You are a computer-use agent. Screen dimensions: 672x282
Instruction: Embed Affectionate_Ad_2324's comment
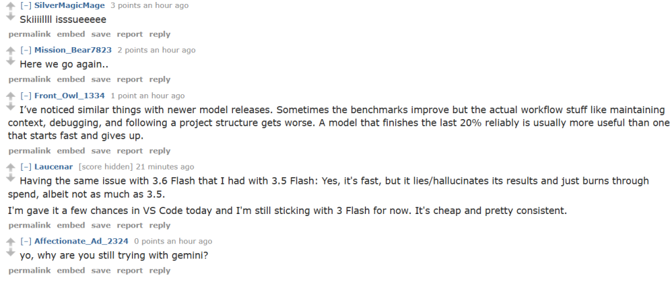click(71, 270)
